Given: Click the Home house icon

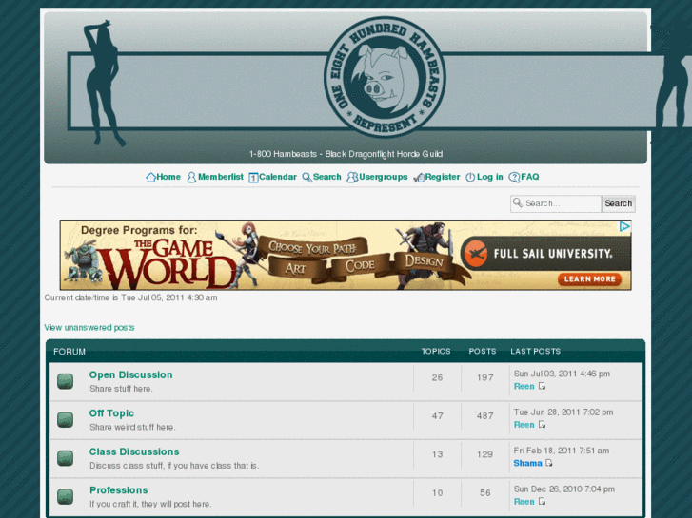Looking at the screenshot, I should tap(150, 178).
